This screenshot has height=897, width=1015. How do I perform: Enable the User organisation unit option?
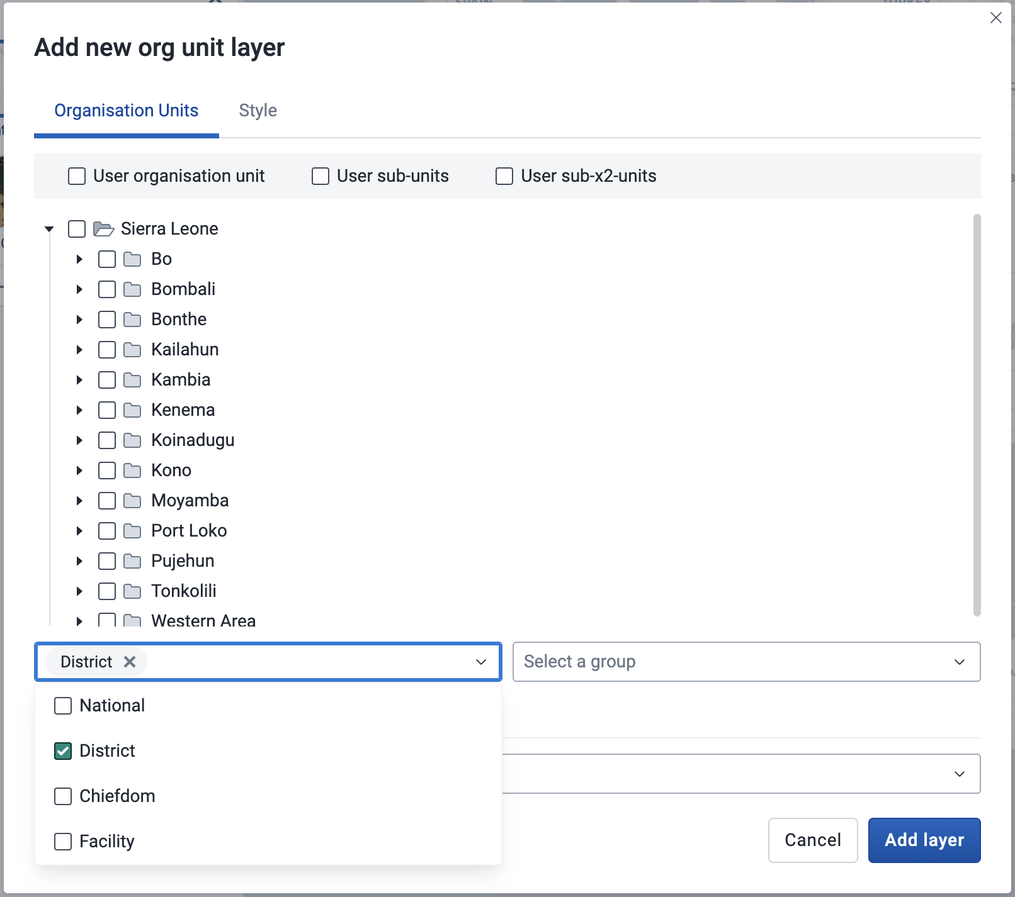click(x=76, y=176)
